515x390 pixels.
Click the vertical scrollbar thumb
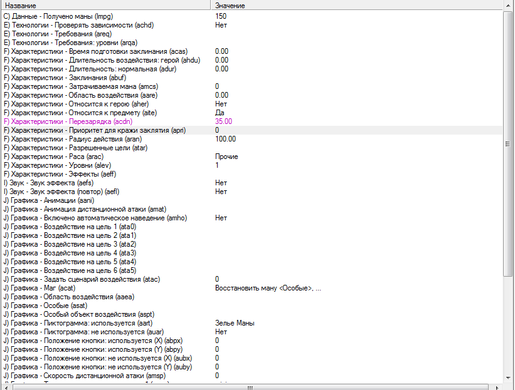(507, 143)
